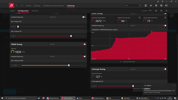Viewport: 178px width, 100px height.
Task: Open Aufnehmen und Streamen tab
Action: click(54, 6)
